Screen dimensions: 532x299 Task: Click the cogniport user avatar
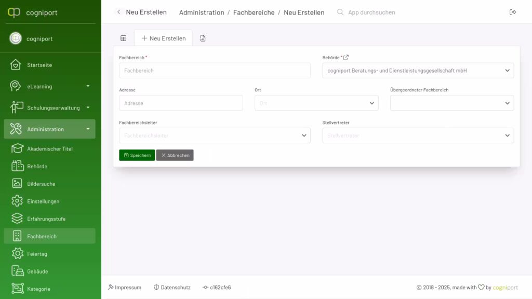[x=16, y=38]
